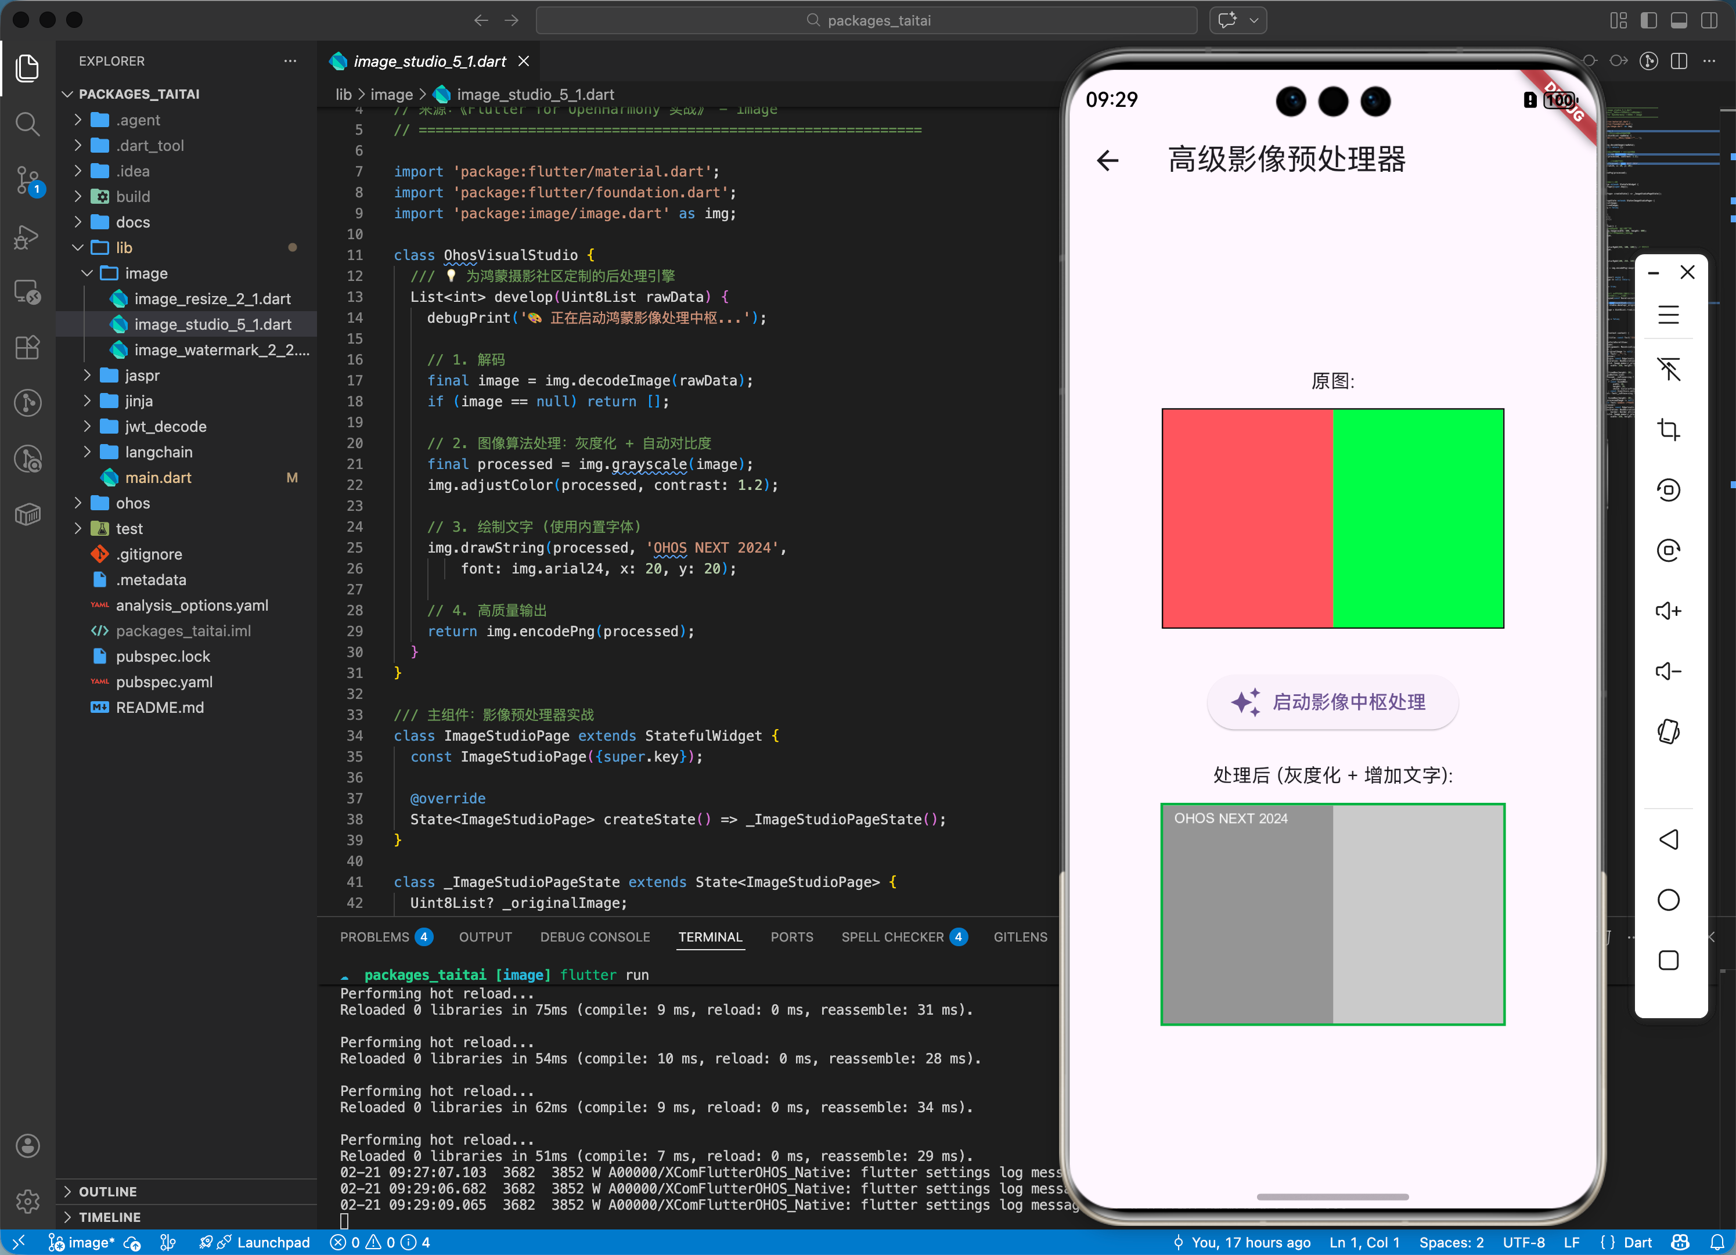Toggle bottom panel layout icon
This screenshot has width=1736, height=1255.
pyautogui.click(x=1679, y=21)
